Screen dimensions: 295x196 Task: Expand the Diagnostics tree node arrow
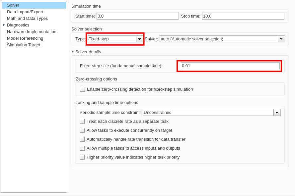click(x=4, y=25)
